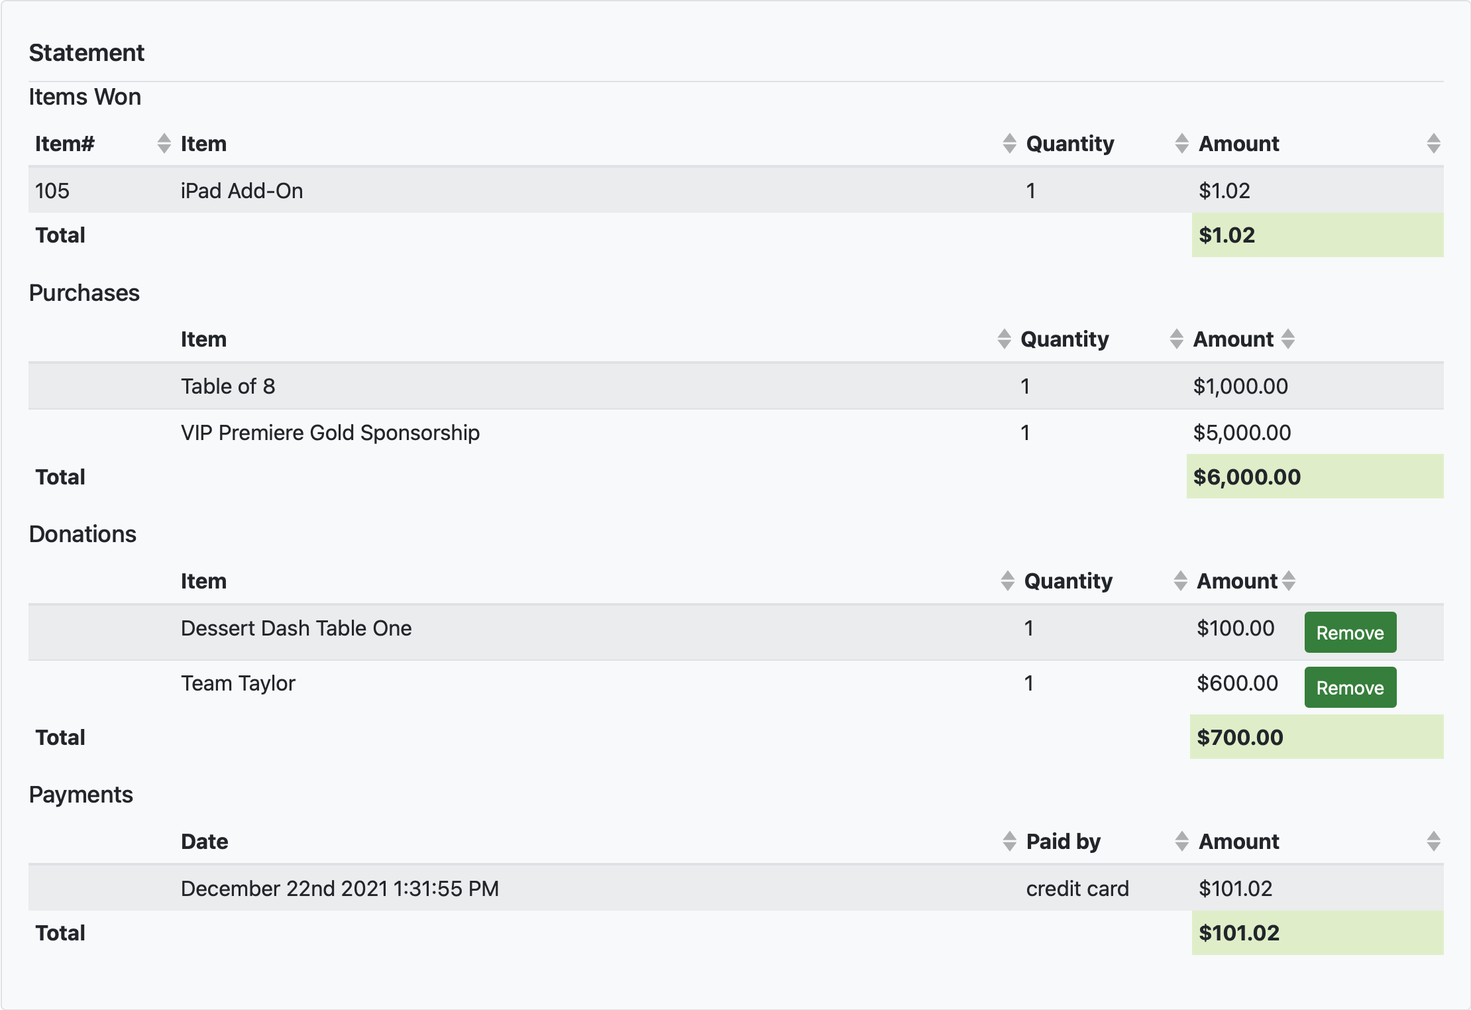
Task: Remove the Dessert Dash Table One donation
Action: (1350, 632)
